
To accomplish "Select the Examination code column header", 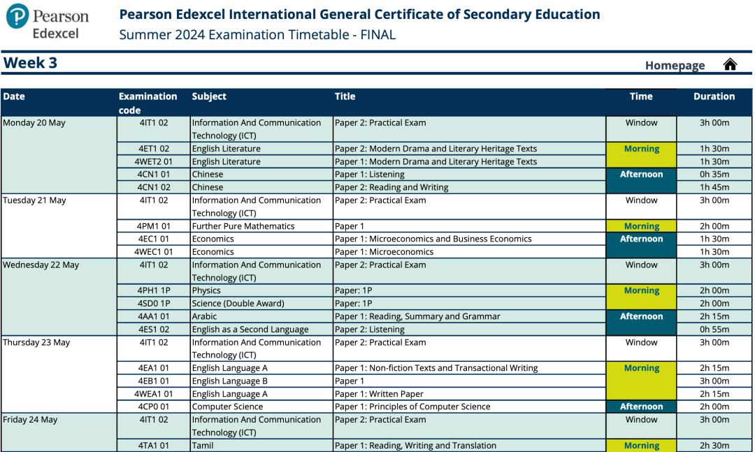I will (148, 103).
